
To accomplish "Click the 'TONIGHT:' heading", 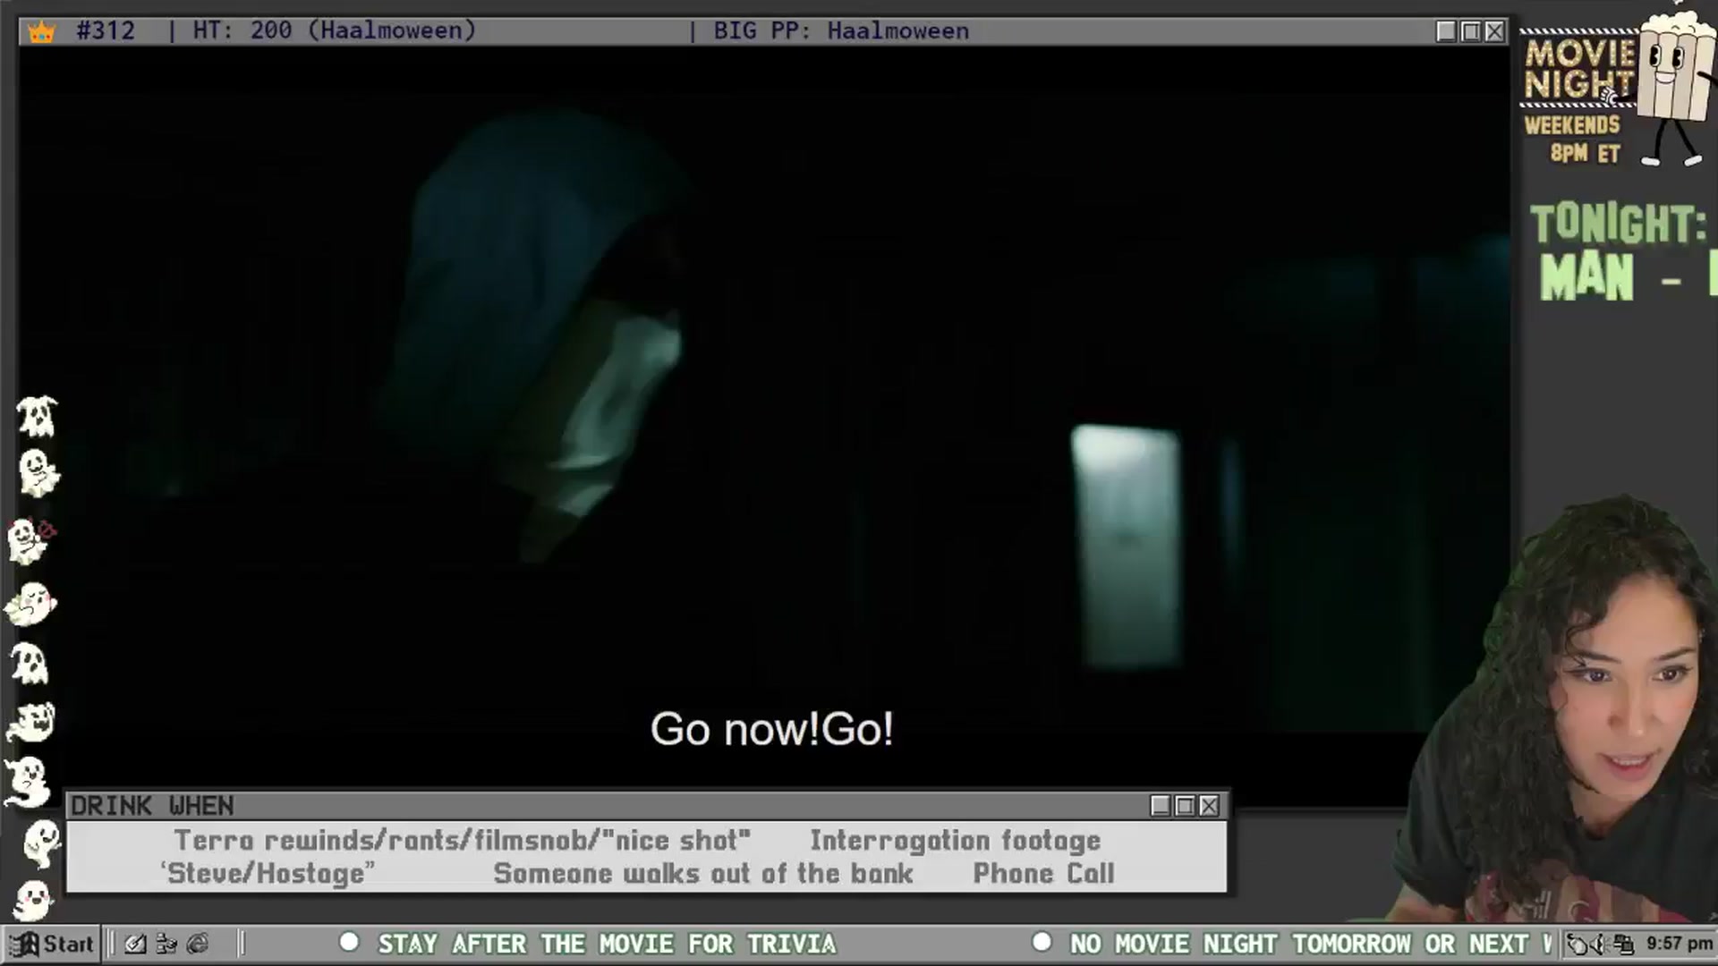I will [x=1618, y=224].
